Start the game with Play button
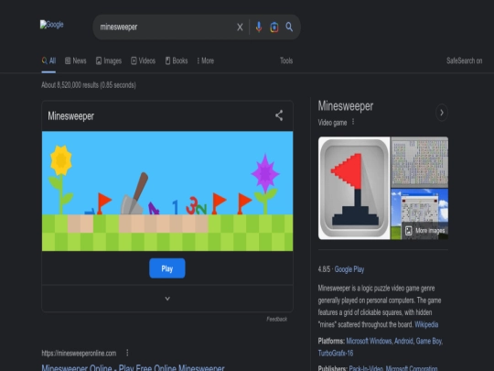This screenshot has width=494, height=371. [167, 268]
